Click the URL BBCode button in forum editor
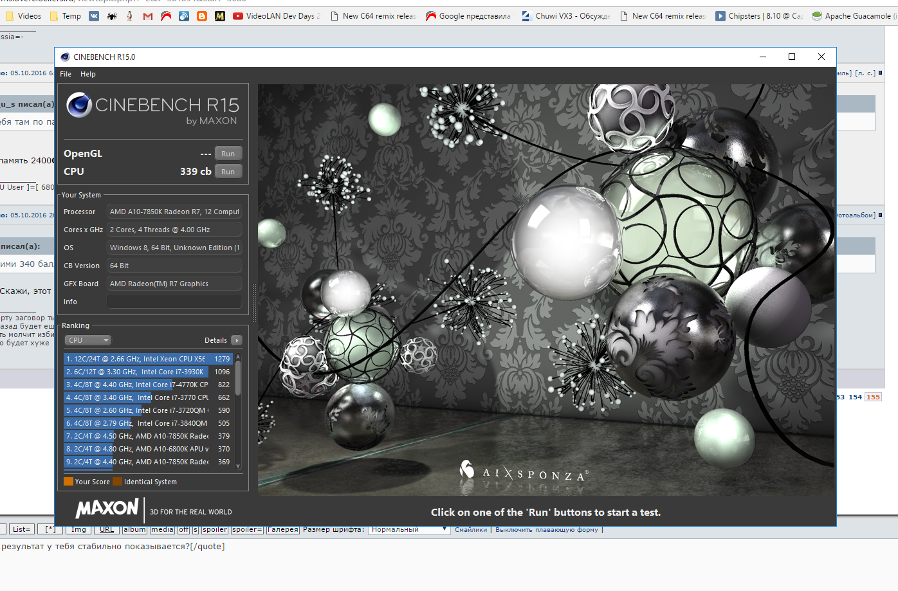Viewport: 898px width, 591px height. (x=107, y=530)
